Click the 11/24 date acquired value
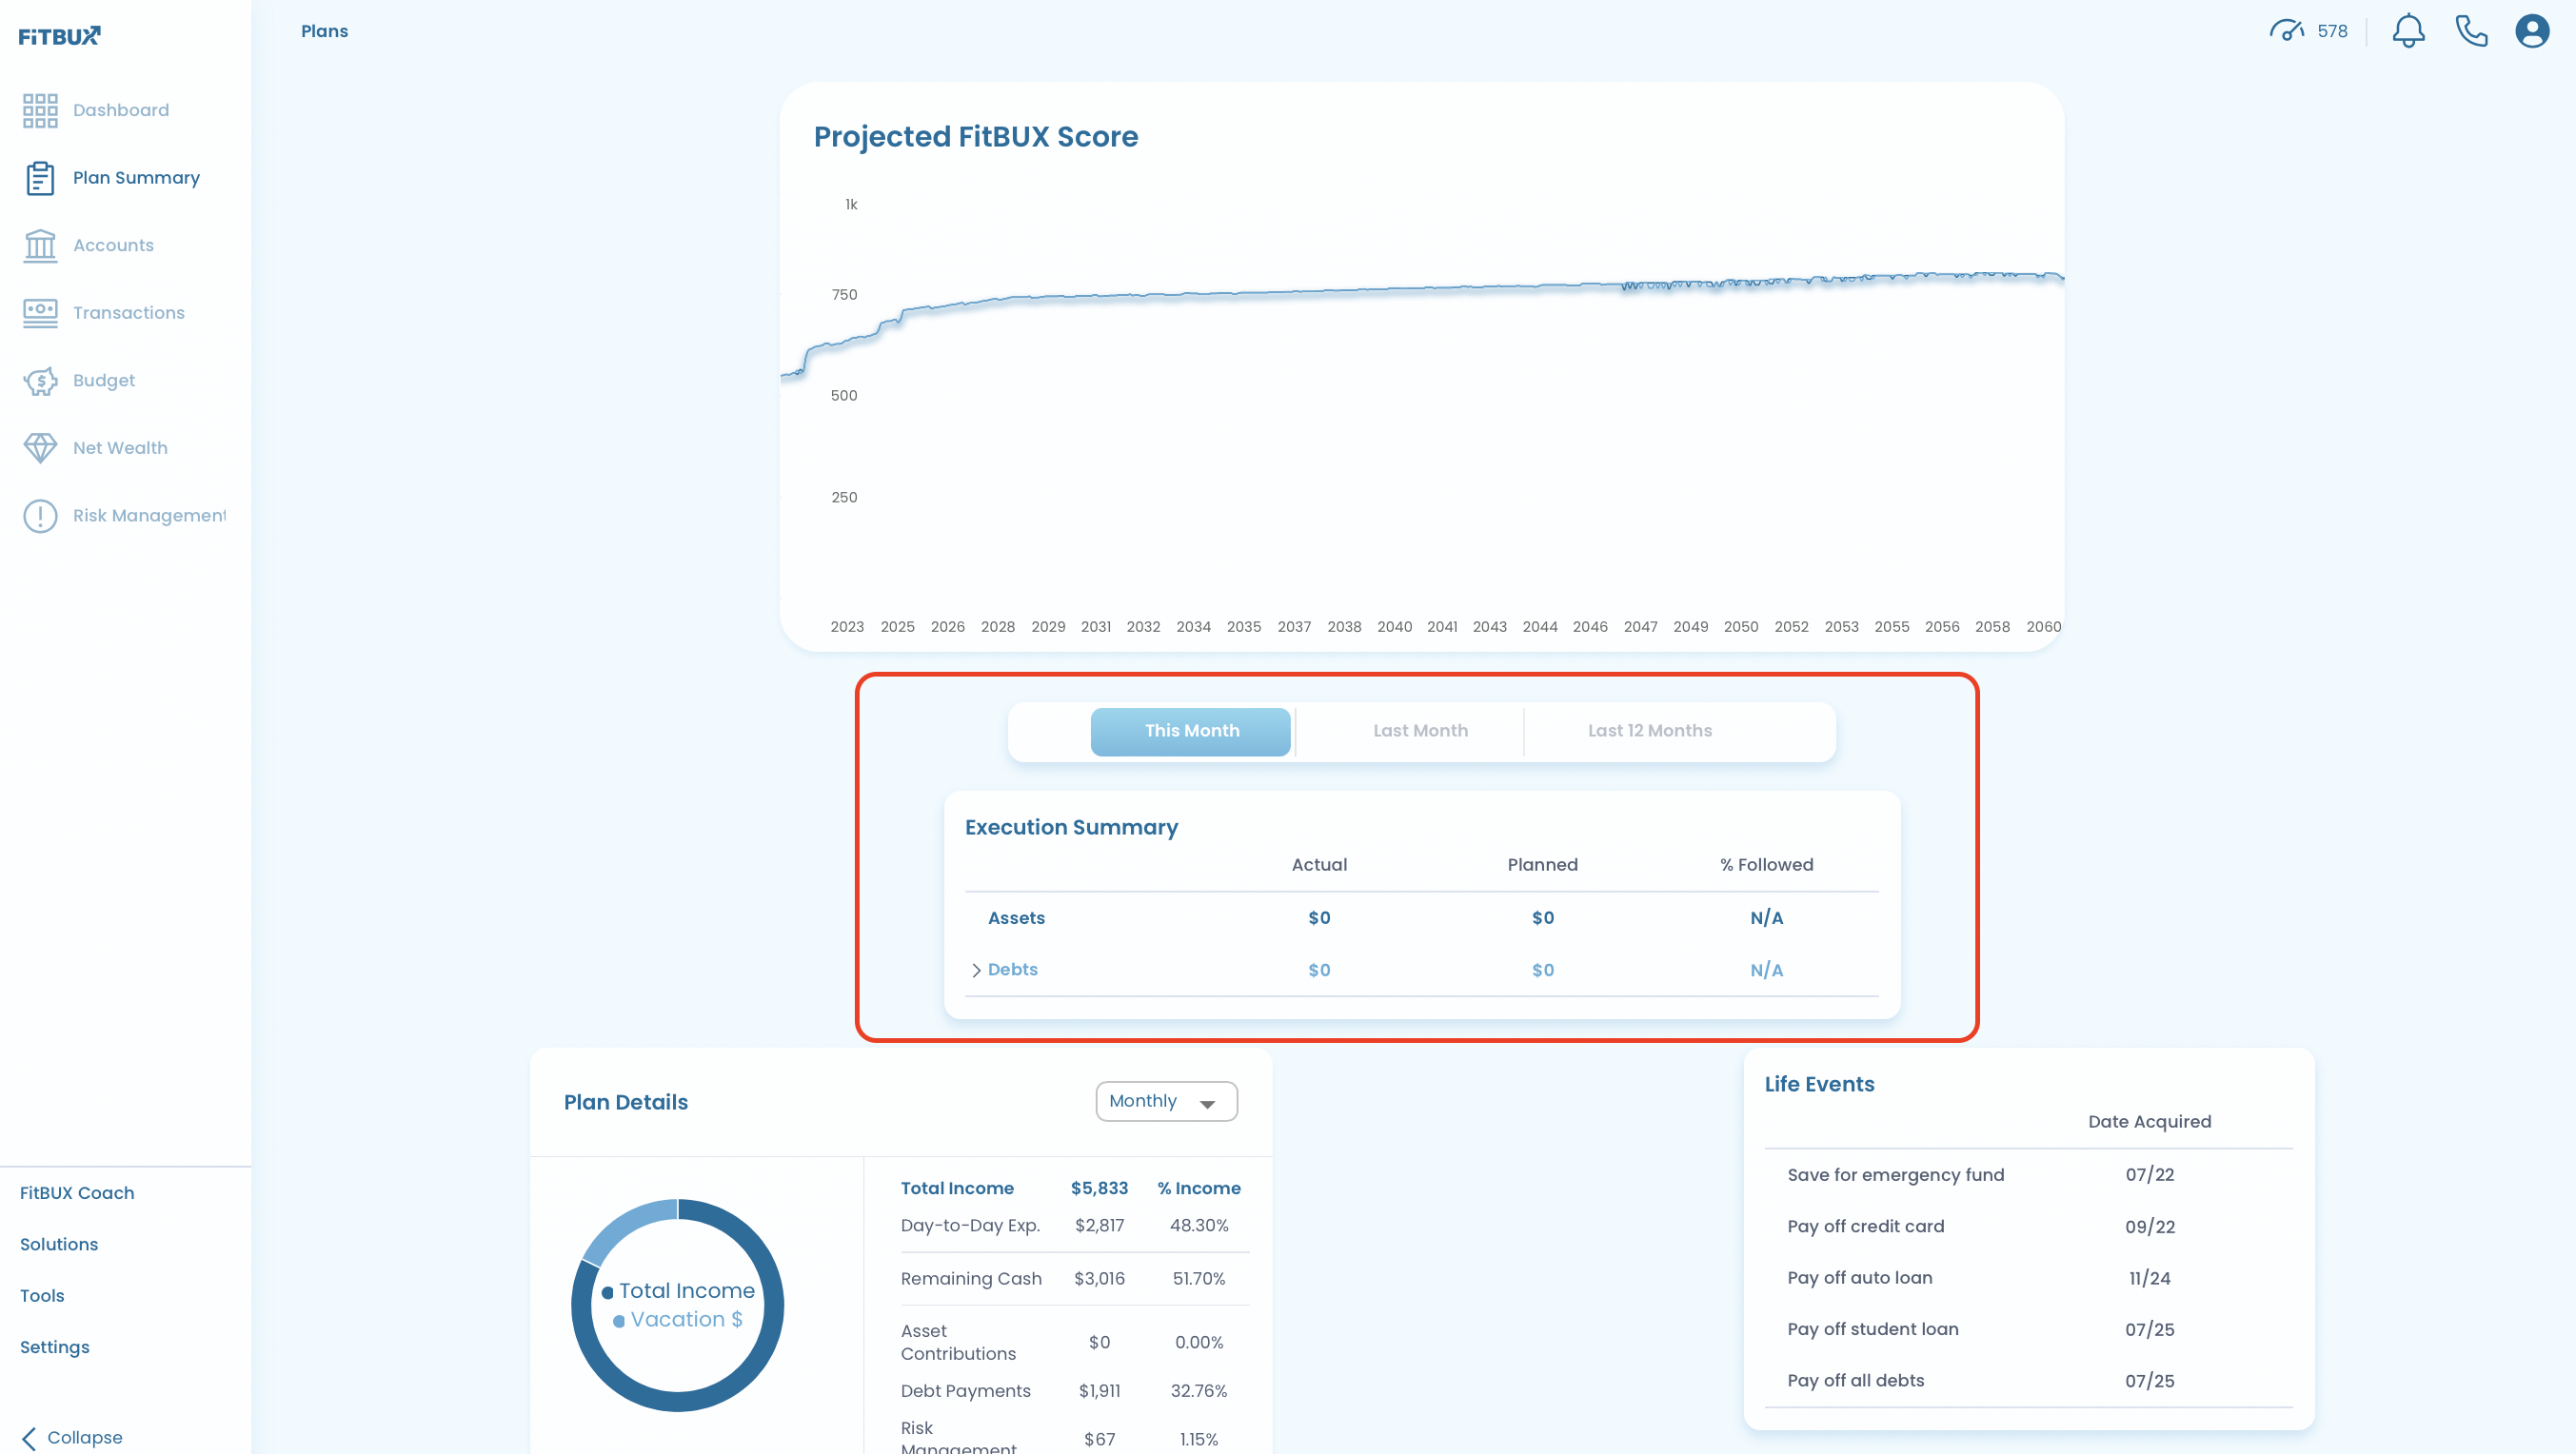The image size is (2576, 1454). [2150, 1279]
